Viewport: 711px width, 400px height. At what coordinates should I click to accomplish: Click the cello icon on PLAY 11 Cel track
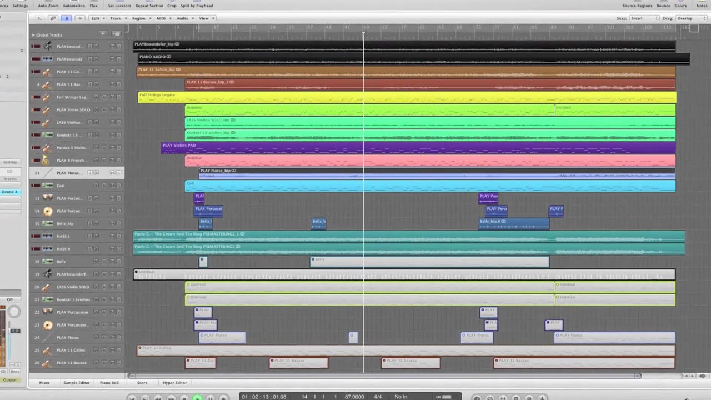click(48, 72)
